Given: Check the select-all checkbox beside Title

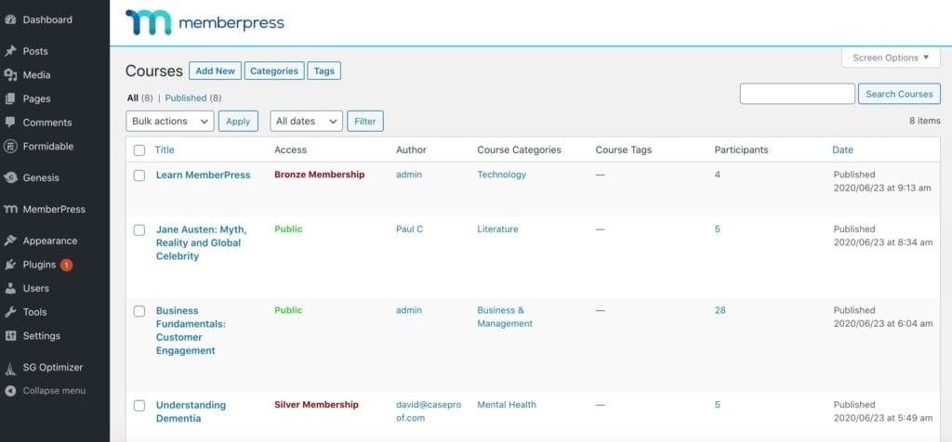Looking at the screenshot, I should pyautogui.click(x=139, y=150).
